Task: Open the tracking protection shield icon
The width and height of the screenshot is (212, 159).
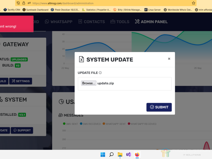Action: point(18,3)
